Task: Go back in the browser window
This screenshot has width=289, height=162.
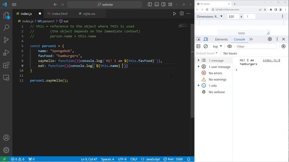Action: [197, 9]
